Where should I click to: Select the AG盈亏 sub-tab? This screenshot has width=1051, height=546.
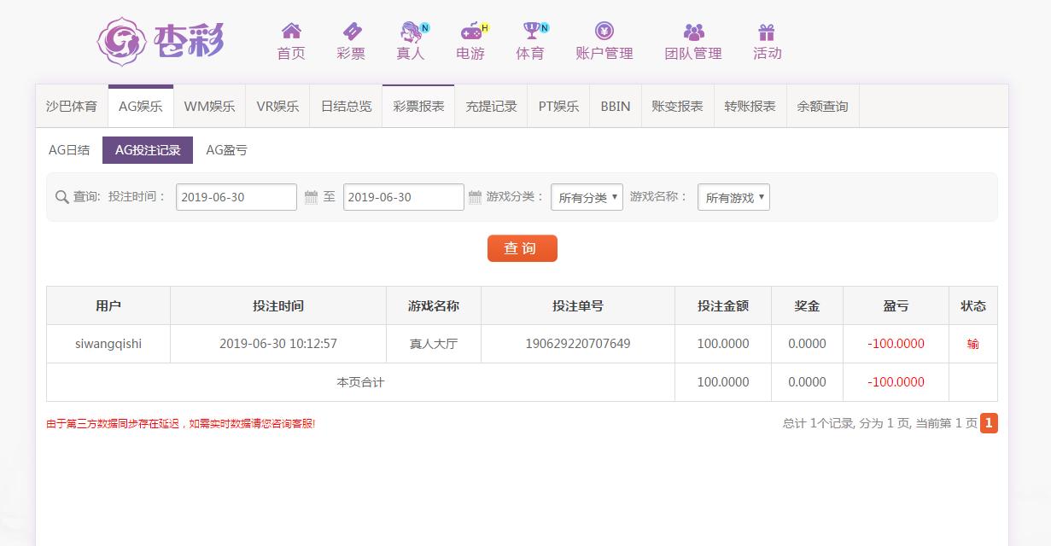point(226,150)
